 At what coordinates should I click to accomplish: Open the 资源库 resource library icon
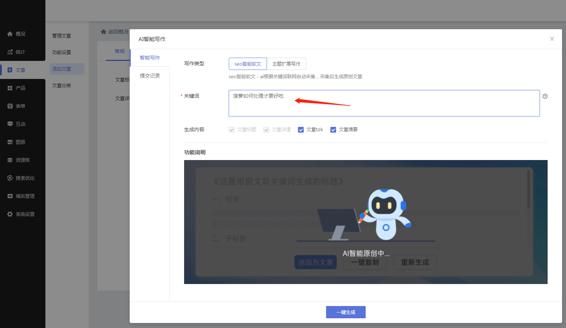pyautogui.click(x=10, y=160)
